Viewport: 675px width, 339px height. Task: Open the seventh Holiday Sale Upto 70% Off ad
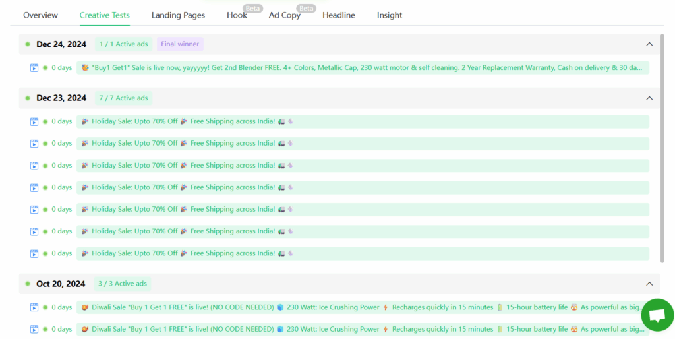coord(363,253)
